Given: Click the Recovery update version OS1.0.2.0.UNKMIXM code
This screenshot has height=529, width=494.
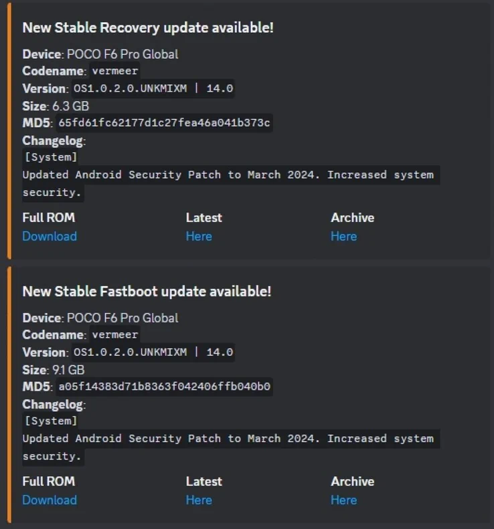Looking at the screenshot, I should [x=153, y=89].
